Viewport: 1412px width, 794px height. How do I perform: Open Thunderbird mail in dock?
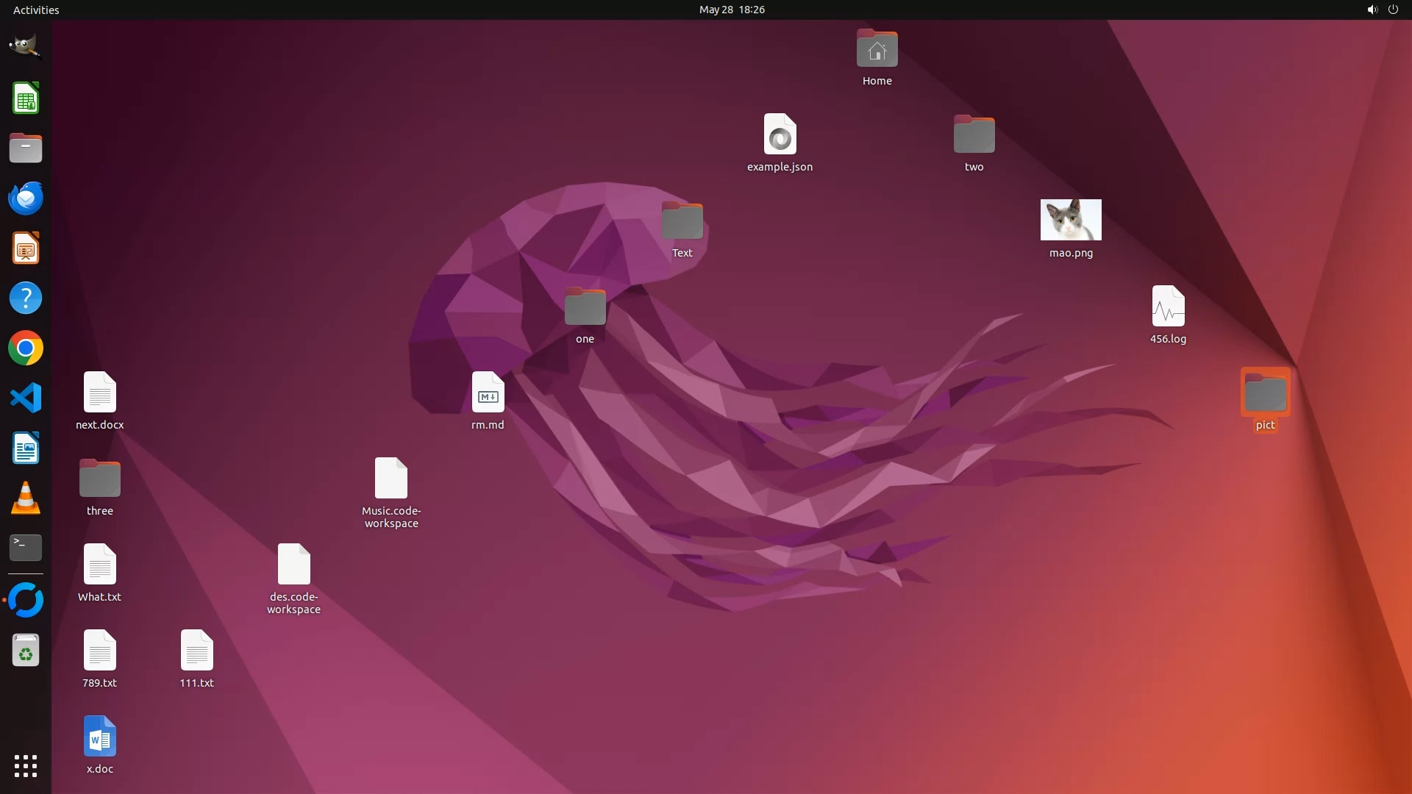[25, 198]
